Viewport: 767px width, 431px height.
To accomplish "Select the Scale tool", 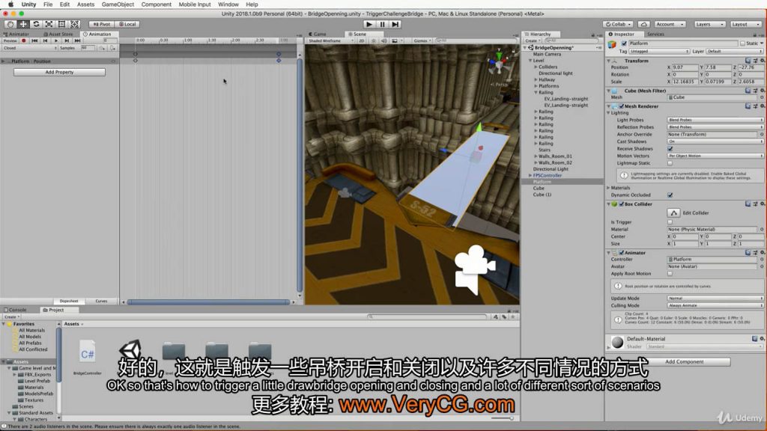I will (x=49, y=24).
